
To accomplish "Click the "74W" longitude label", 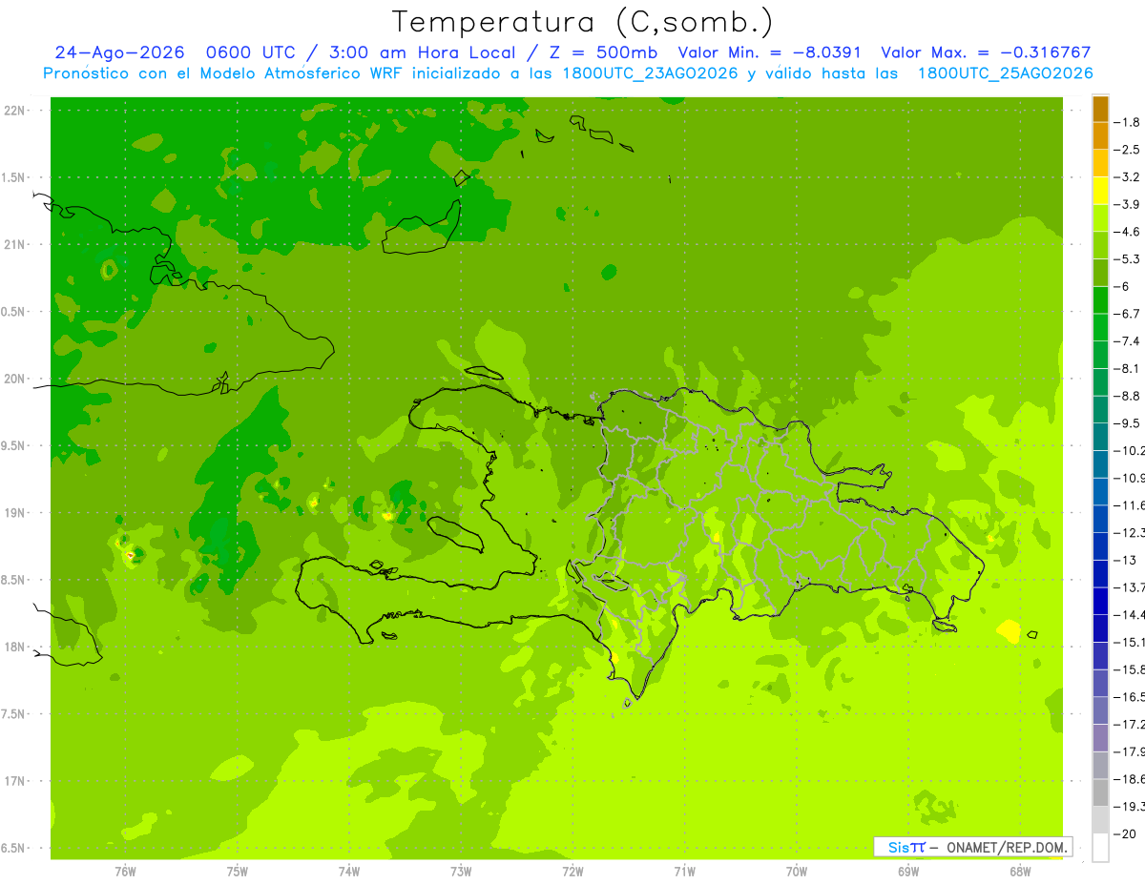I will (x=349, y=871).
